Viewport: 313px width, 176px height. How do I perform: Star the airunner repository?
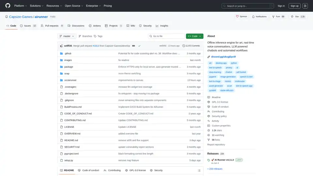296,17
